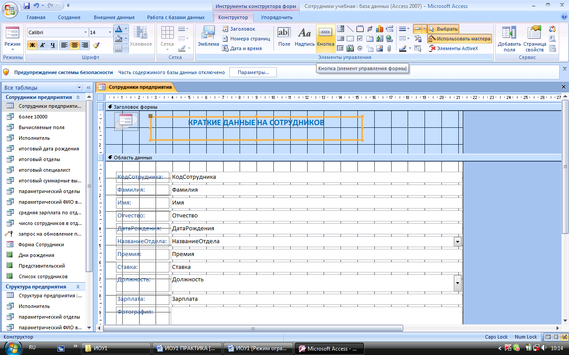Select the Line control tool
The width and height of the screenshot is (569, 355).
(x=350, y=29)
